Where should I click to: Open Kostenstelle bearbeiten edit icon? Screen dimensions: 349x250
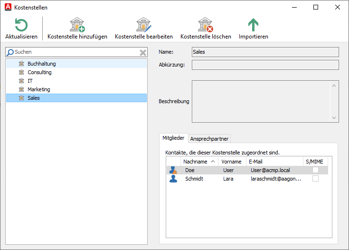pyautogui.click(x=143, y=25)
